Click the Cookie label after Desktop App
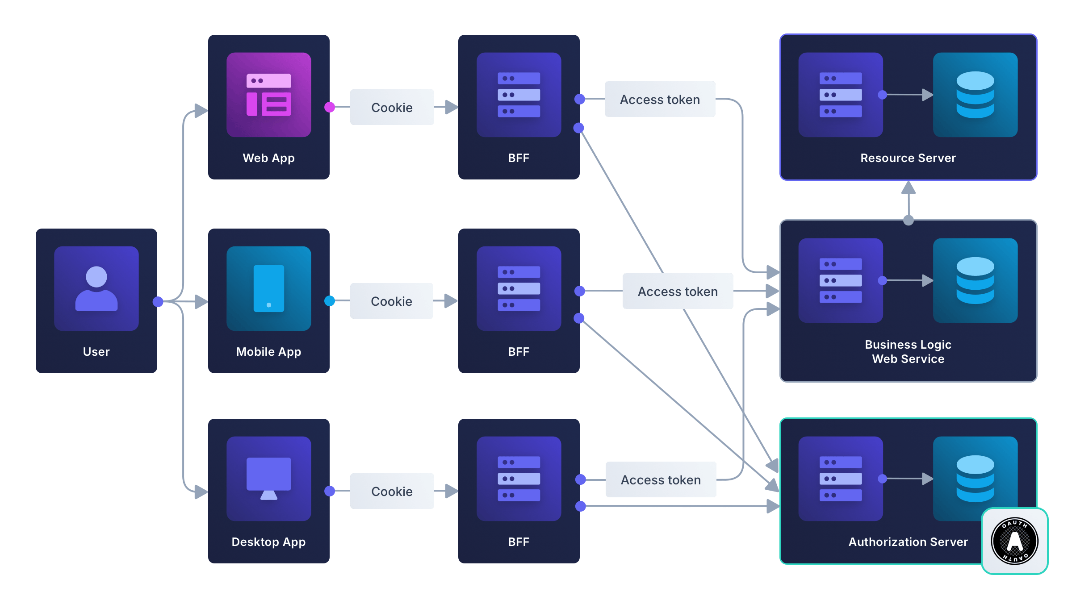This screenshot has height=600, width=1072. pyautogui.click(x=392, y=491)
